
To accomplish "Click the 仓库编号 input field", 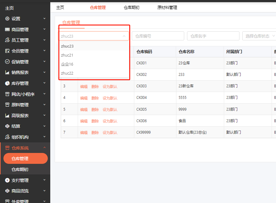I will pyautogui.click(x=158, y=36).
